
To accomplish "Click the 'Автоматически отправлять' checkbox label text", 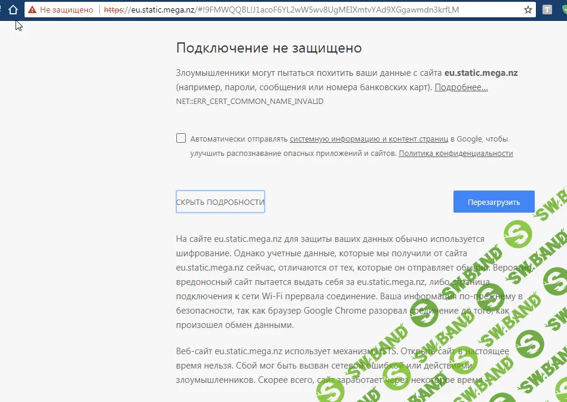I will coord(239,139).
